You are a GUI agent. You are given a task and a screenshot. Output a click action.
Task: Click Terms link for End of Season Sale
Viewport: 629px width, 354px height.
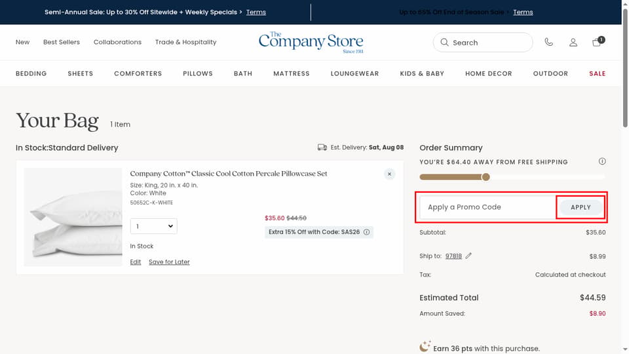point(523,12)
